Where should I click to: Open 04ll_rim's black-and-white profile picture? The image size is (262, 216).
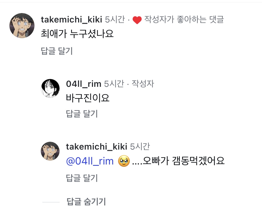[50, 88]
